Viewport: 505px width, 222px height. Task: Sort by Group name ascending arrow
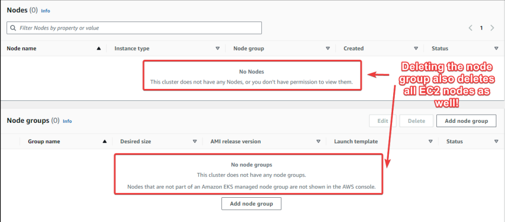(x=104, y=141)
